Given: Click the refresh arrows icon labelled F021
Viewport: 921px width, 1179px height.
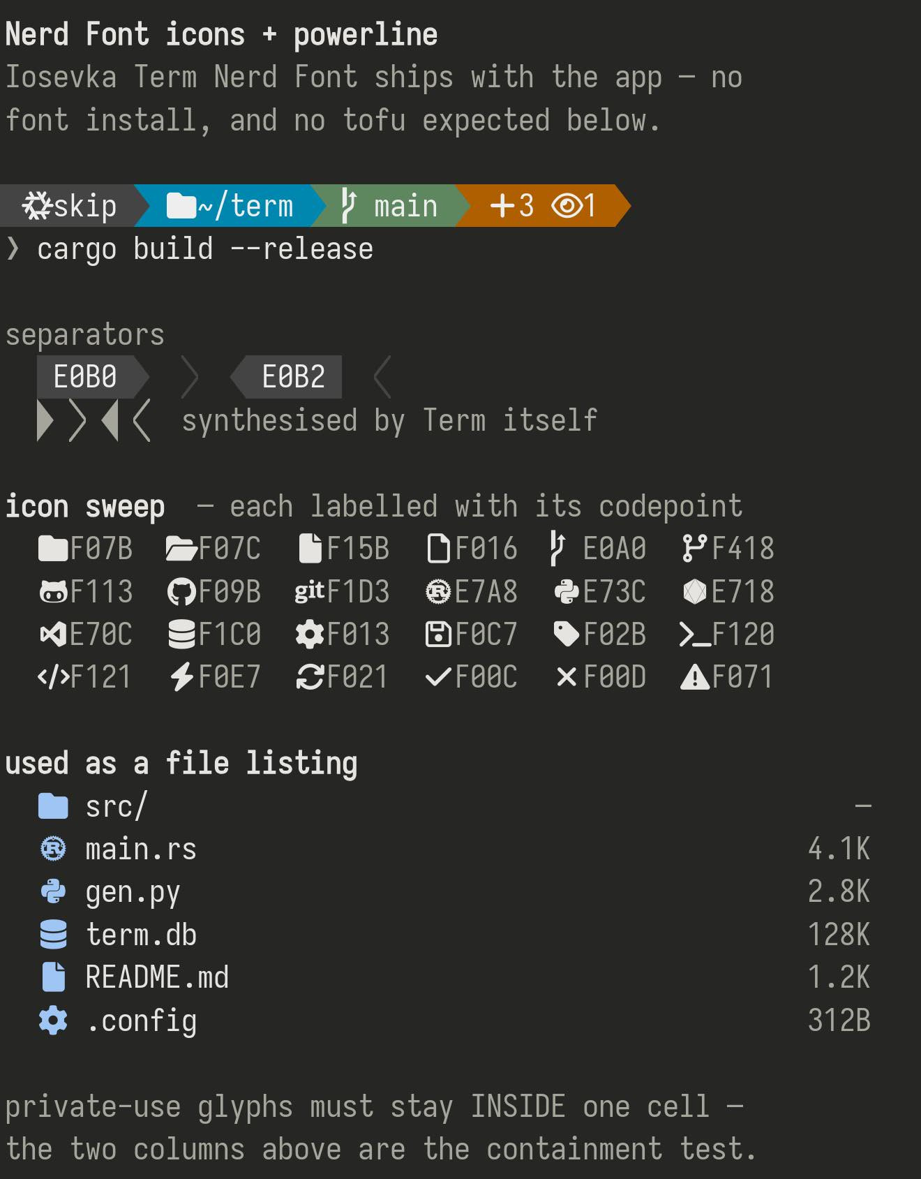Looking at the screenshot, I should point(310,677).
